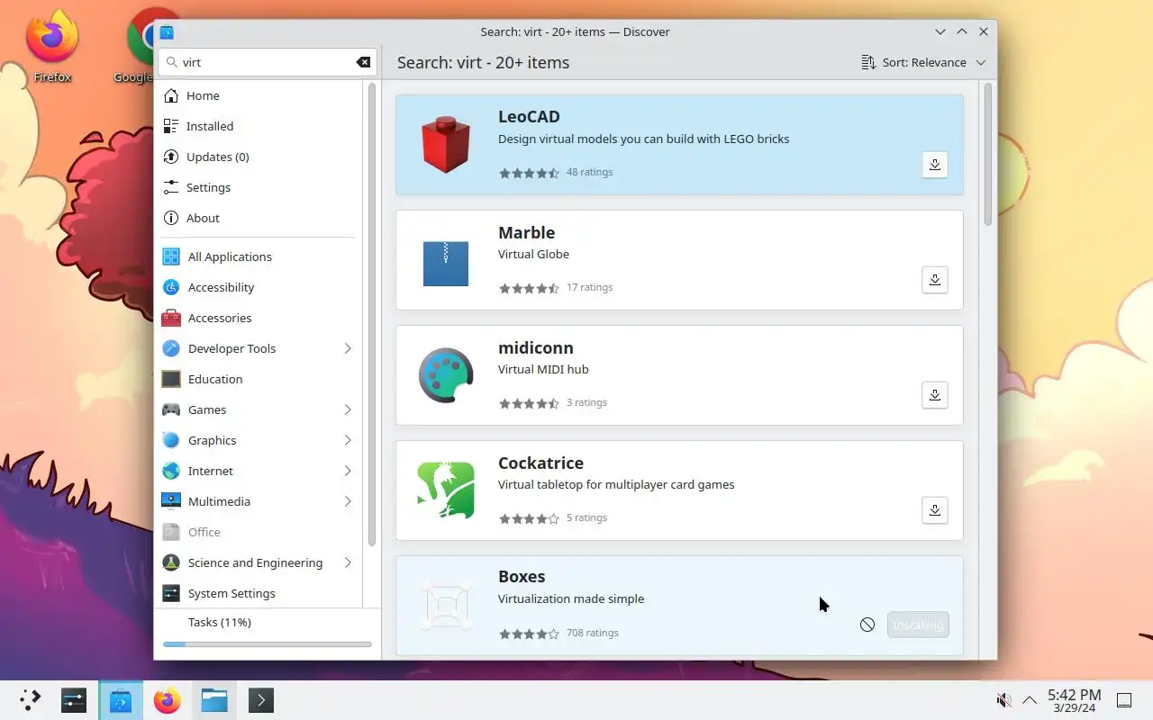Viewport: 1153px width, 720px height.
Task: Open Konsole terminal from taskbar
Action: tap(261, 700)
